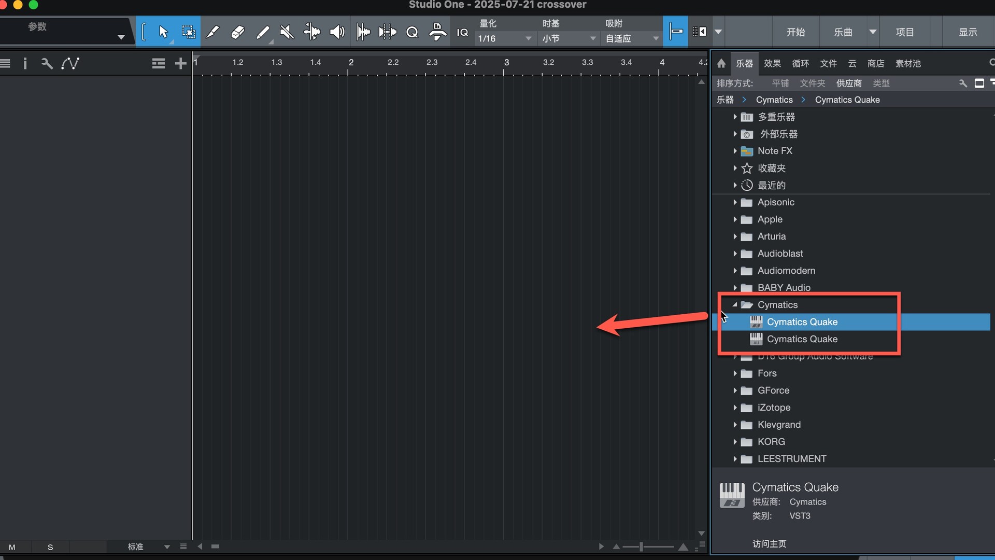Screen dimensions: 995x560
Task: Open the macro toolbar icon
Action: coord(437,32)
